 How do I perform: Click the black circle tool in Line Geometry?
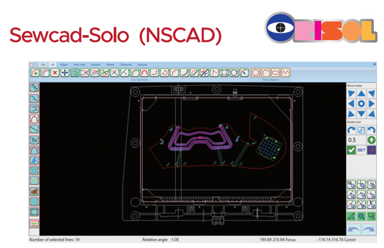[234, 72]
